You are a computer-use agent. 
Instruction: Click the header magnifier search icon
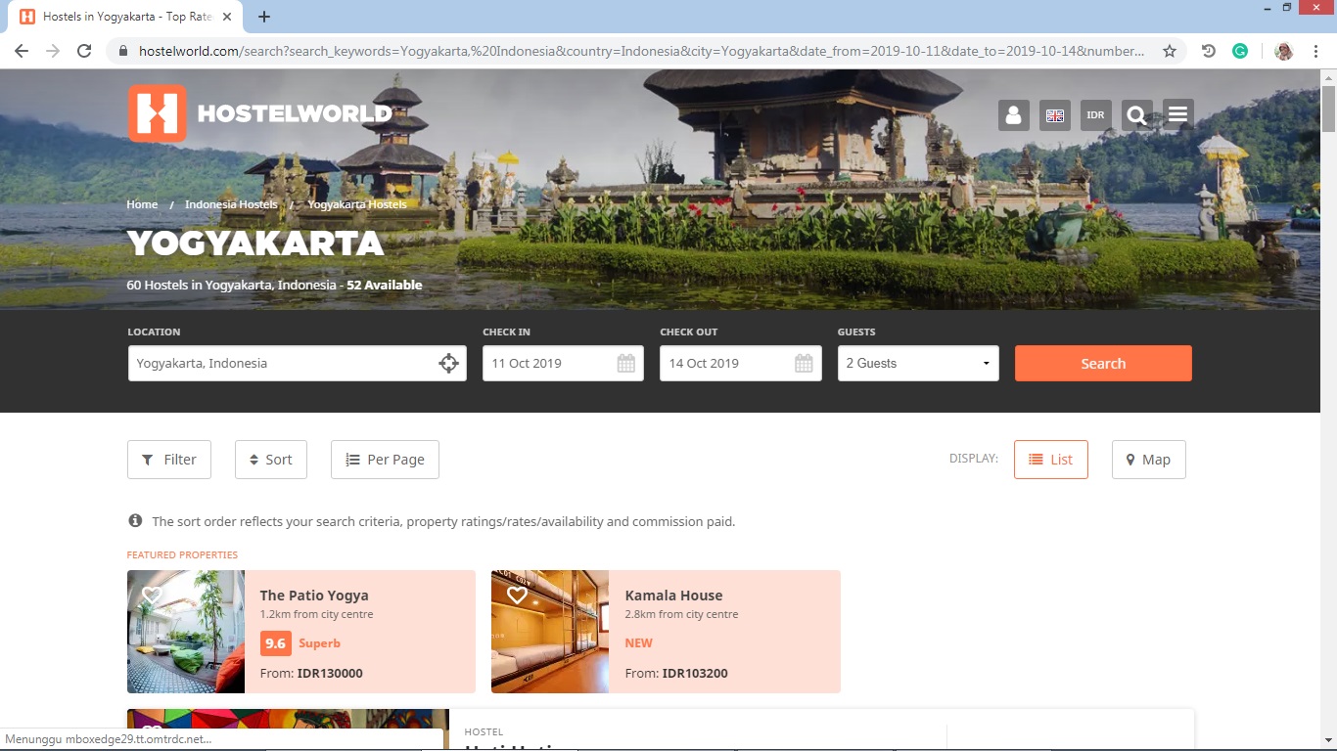1137,115
